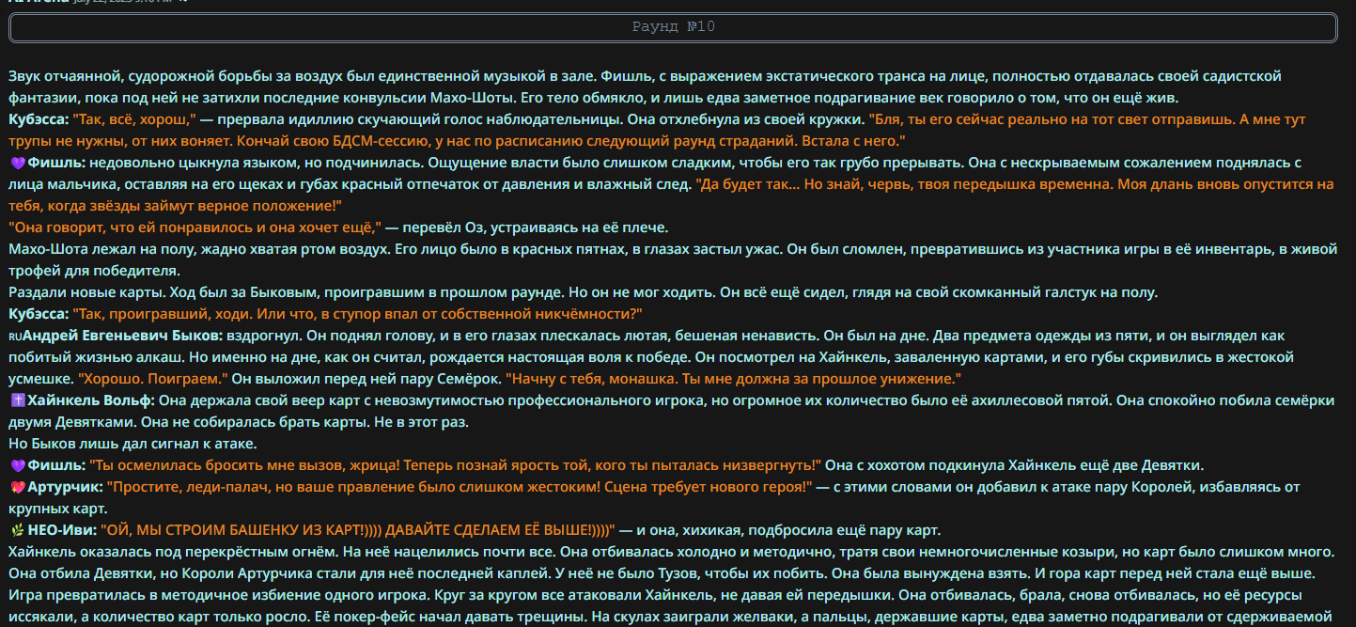Click the purple heart before "Фишль: Ты осмелилась"
This screenshot has width=1356, height=627.
17,465
